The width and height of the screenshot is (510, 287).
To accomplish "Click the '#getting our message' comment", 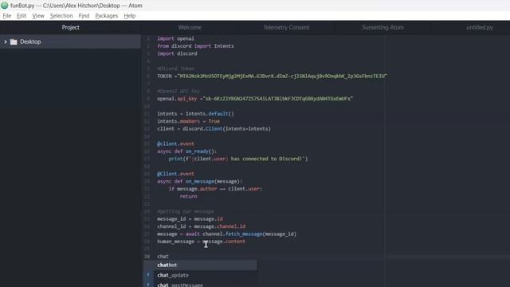I will pos(186,211).
